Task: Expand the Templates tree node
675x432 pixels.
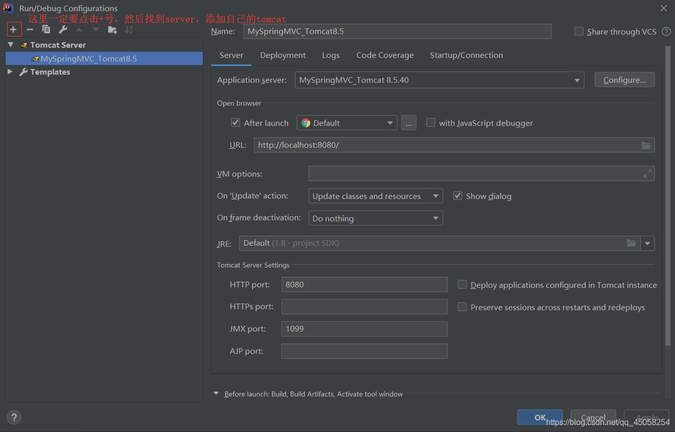Action: (x=10, y=72)
